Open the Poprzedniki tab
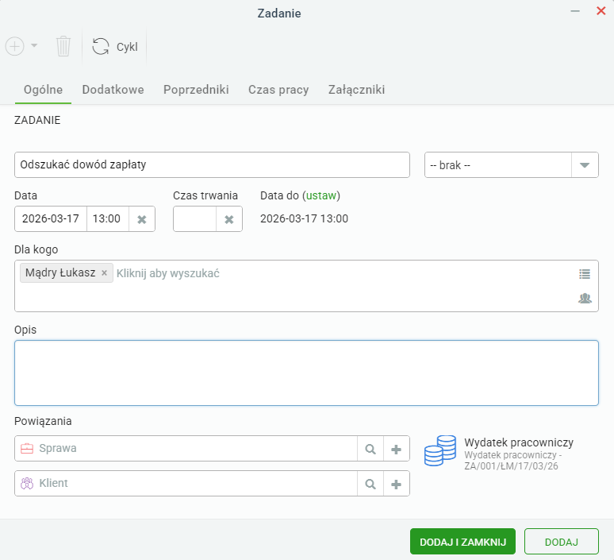This screenshot has width=614, height=560. [x=196, y=90]
